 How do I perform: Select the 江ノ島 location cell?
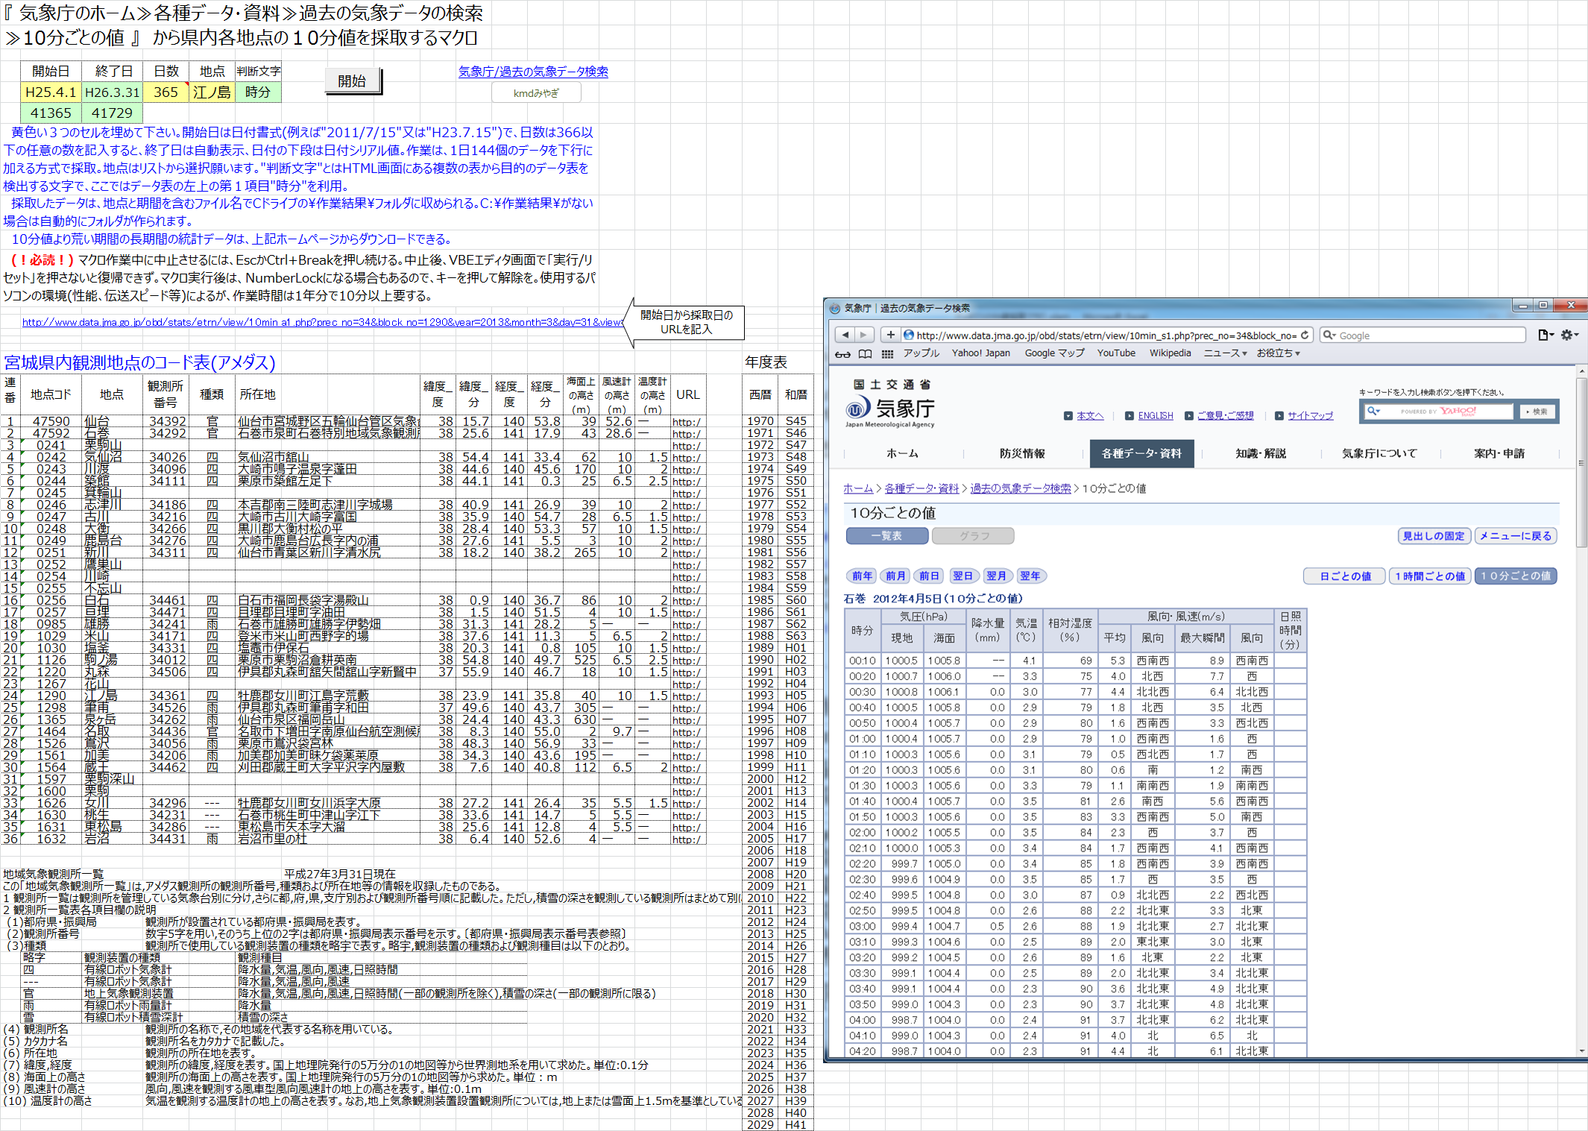212,92
